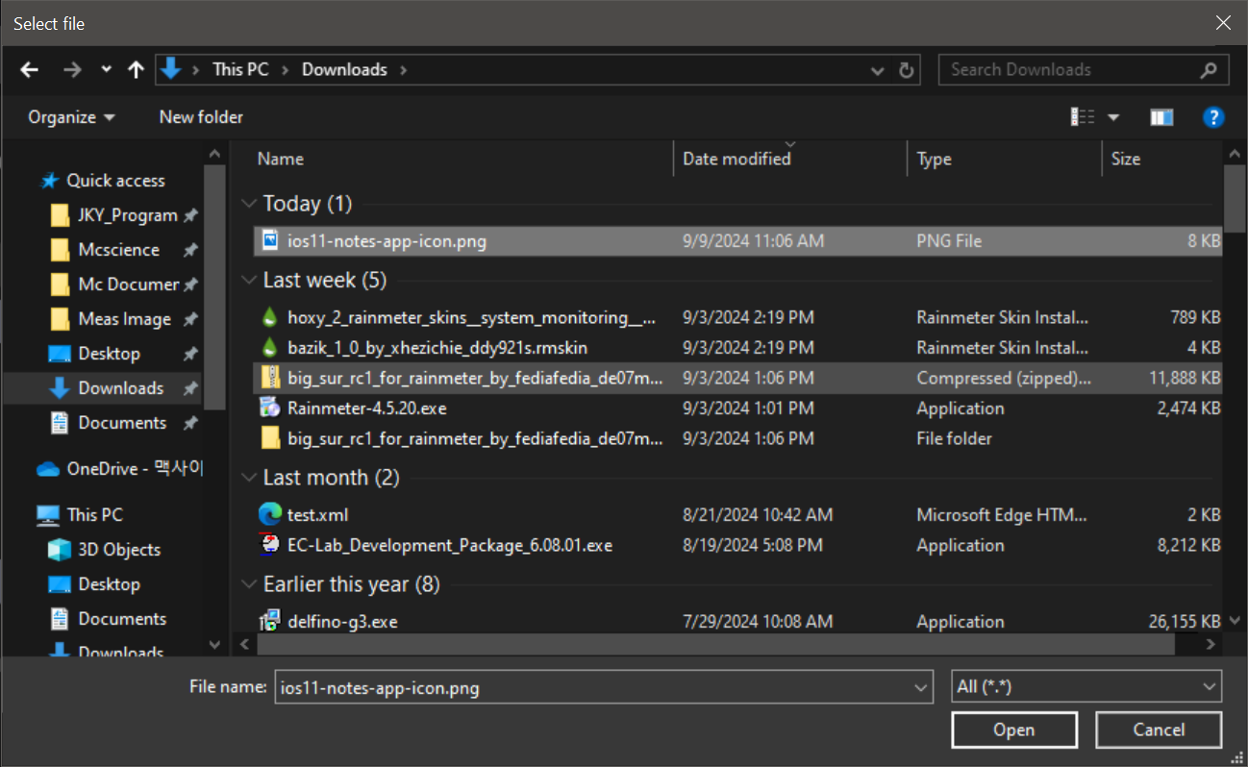Select the EC-Lab_Development_Package icon
1248x767 pixels.
(270, 545)
